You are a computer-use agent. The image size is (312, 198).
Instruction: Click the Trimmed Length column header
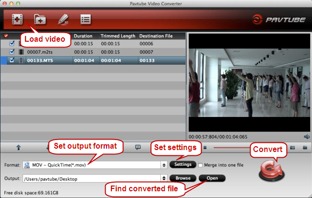pyautogui.click(x=118, y=36)
